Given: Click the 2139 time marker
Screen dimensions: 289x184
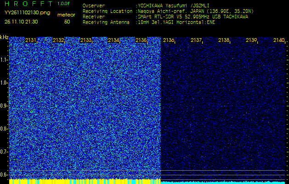Looking at the screenshot, I should 251,40.
